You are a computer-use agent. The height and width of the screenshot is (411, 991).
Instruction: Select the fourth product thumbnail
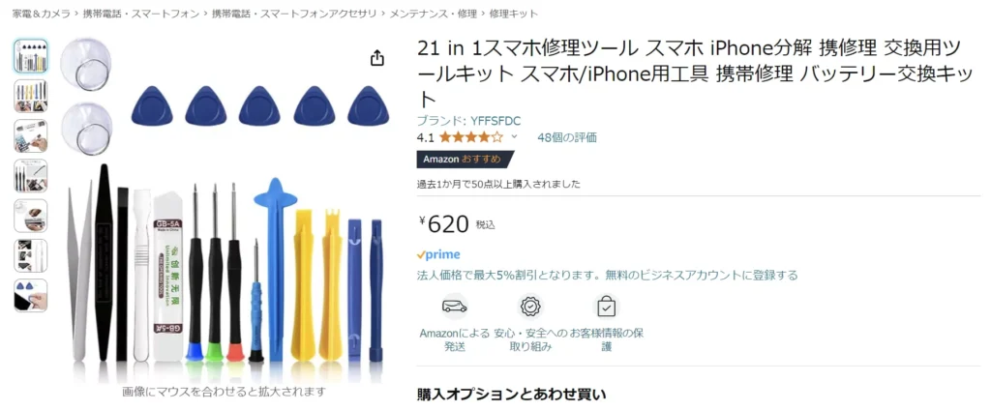coord(30,175)
